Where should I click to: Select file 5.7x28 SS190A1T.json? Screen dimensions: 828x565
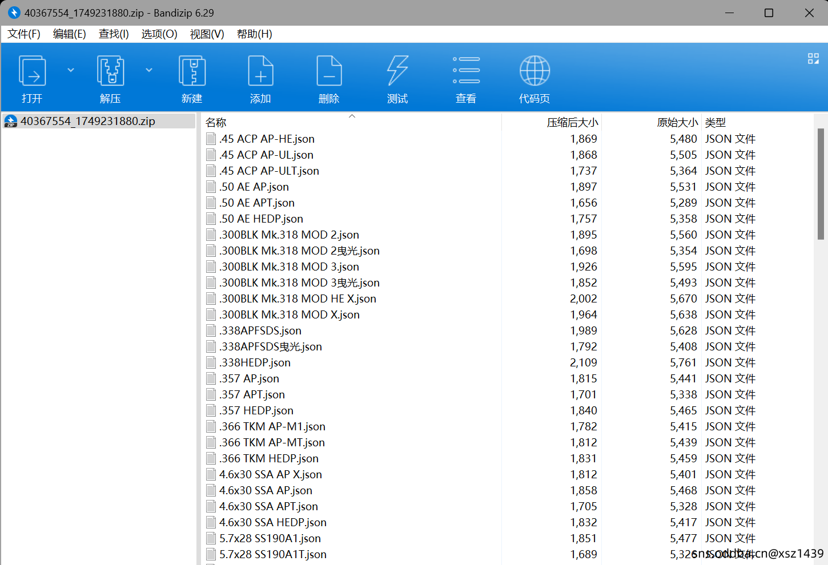click(x=273, y=554)
